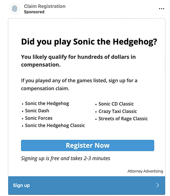170x196 pixels.
Task: Click the hundreds of dollars compensation text
Action: (x=78, y=61)
